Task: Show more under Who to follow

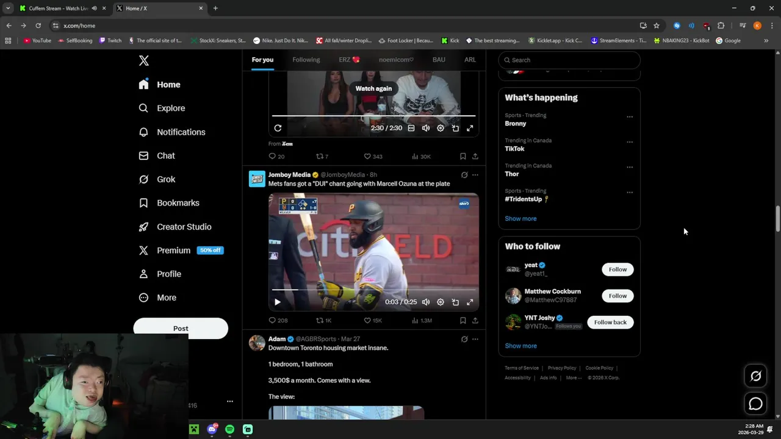Action: (520, 346)
